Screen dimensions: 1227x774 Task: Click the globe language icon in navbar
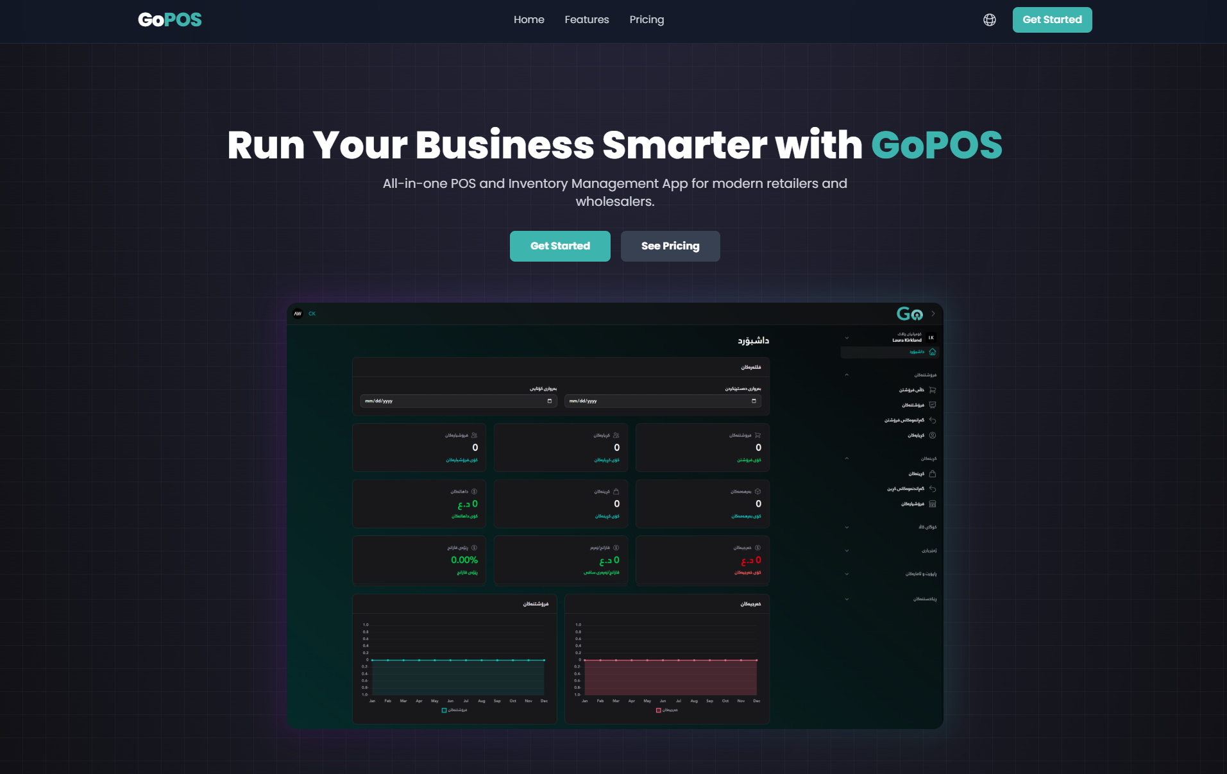click(x=989, y=20)
